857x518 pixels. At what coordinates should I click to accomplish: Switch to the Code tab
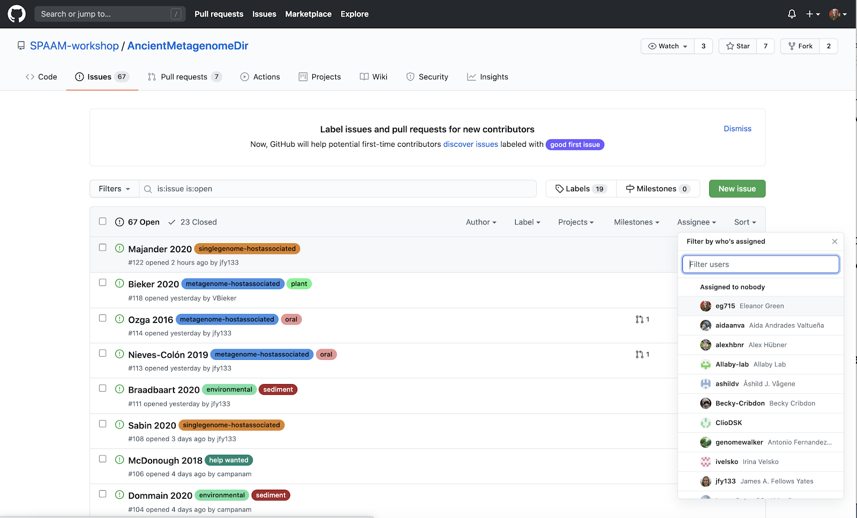[41, 77]
